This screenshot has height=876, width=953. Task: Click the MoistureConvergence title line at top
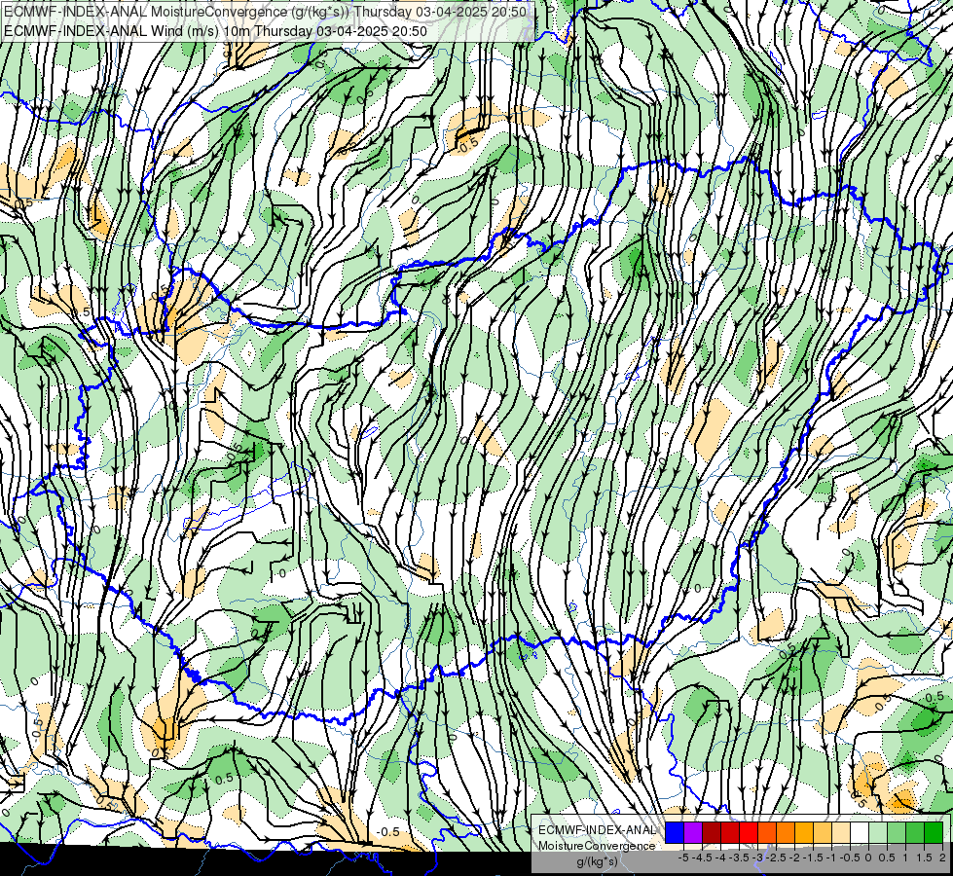click(x=265, y=12)
